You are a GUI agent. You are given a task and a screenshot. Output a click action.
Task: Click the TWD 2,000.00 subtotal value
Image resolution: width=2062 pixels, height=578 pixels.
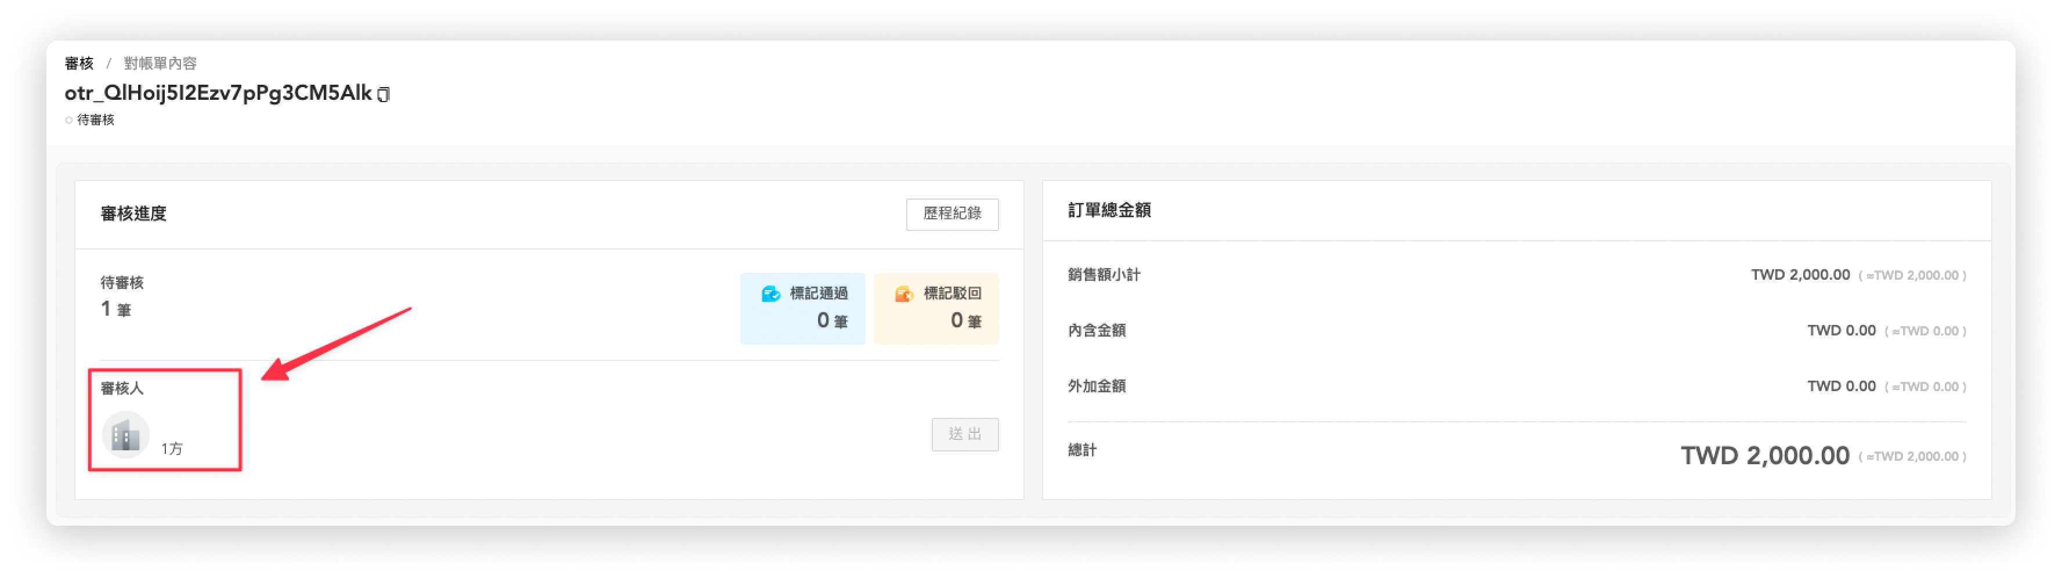pyautogui.click(x=1800, y=274)
